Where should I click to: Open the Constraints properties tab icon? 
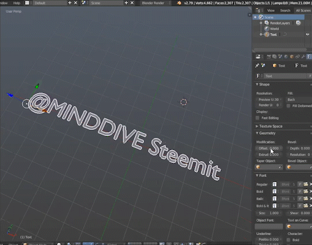[x=297, y=56]
